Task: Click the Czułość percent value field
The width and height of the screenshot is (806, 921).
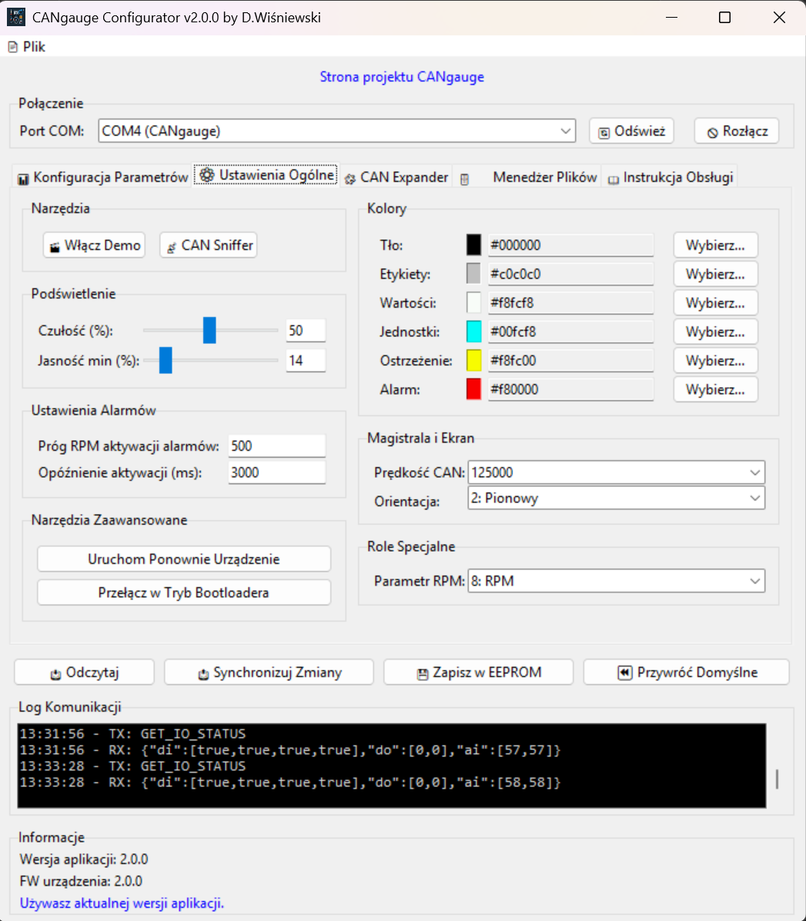Action: [x=306, y=330]
